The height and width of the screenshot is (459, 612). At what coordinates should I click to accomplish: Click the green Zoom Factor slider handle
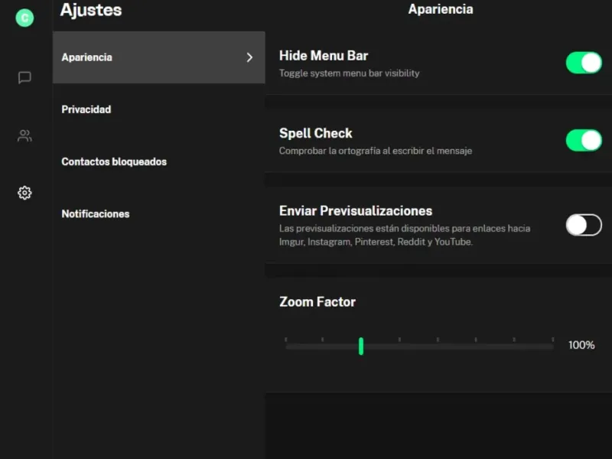(x=361, y=347)
